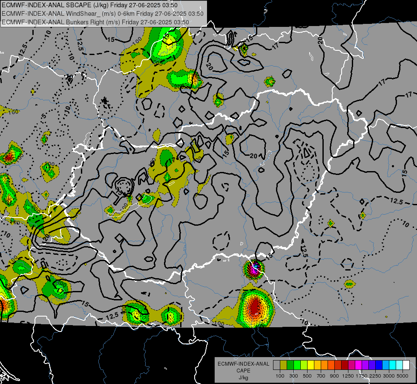Click the J/kg unit label in legend
The height and width of the screenshot is (384, 417).
[x=244, y=378]
